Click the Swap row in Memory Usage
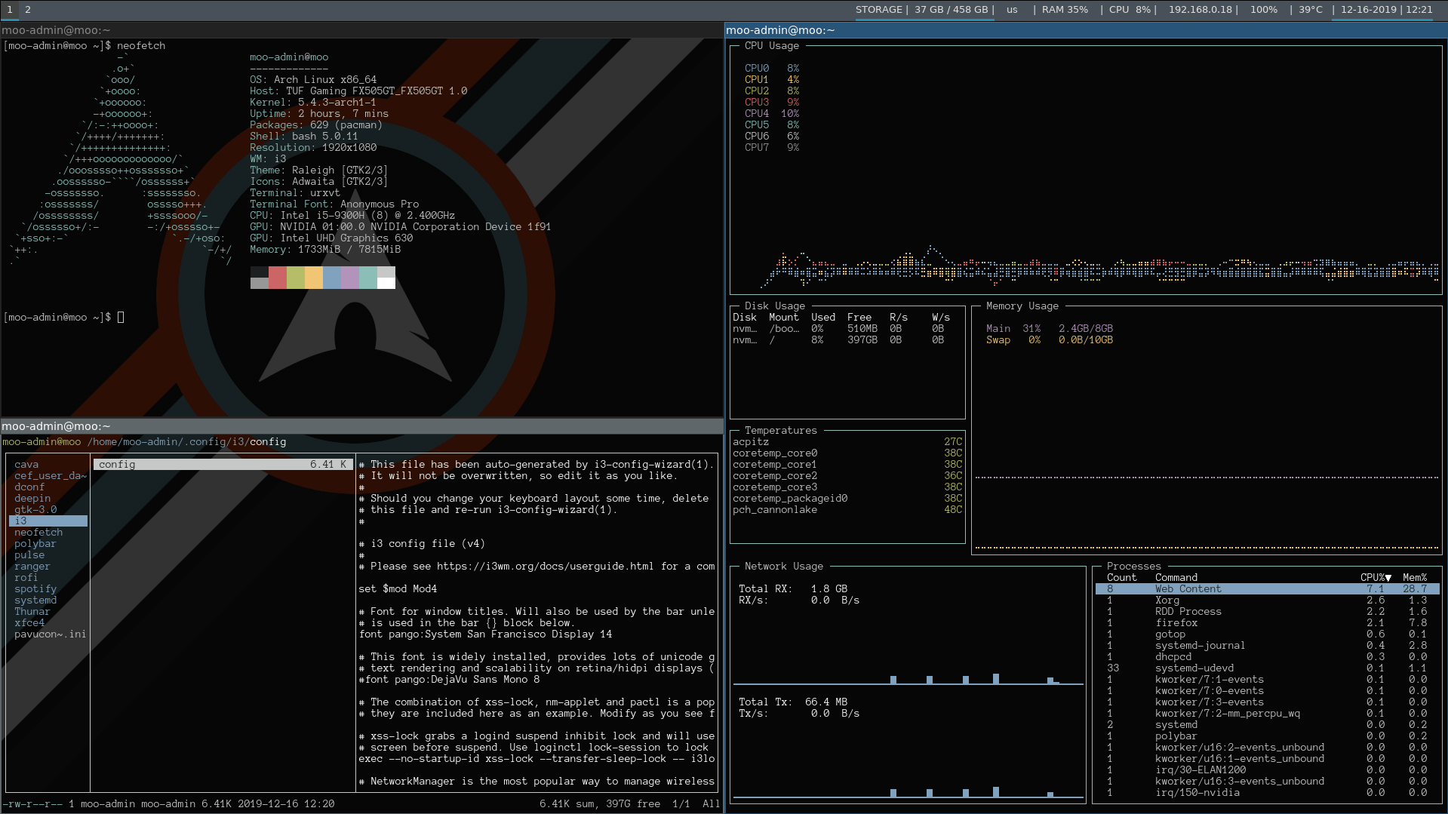Viewport: 1448px width, 814px height. point(1050,340)
